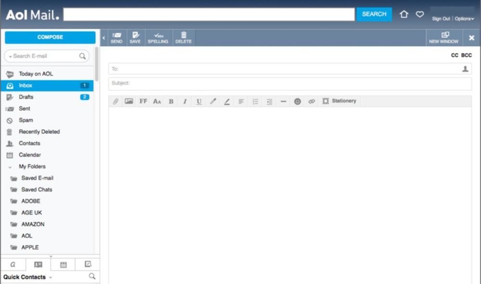481x284 pixels.
Task: Switch to the to-do checklist tab
Action: pos(88,264)
